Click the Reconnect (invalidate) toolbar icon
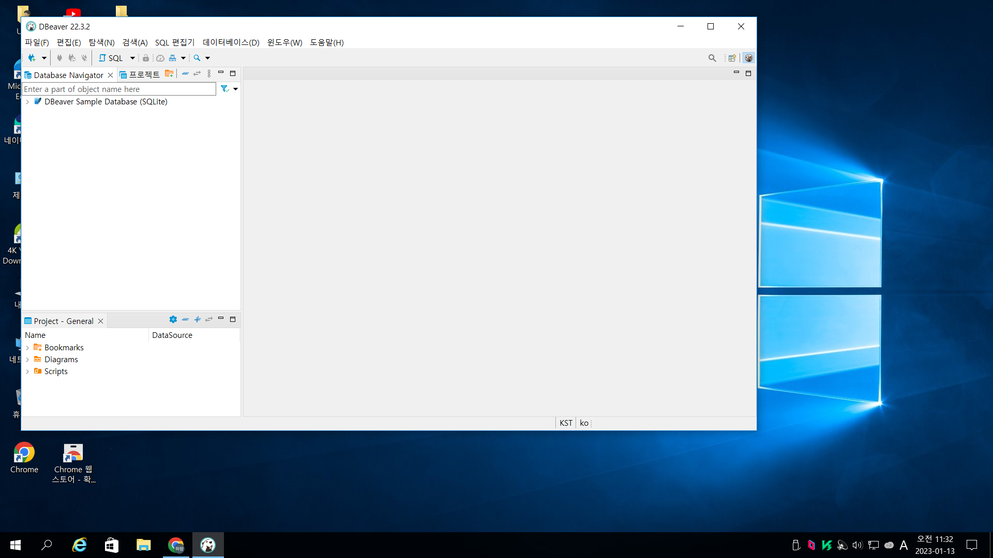The height and width of the screenshot is (558, 993). click(x=72, y=58)
